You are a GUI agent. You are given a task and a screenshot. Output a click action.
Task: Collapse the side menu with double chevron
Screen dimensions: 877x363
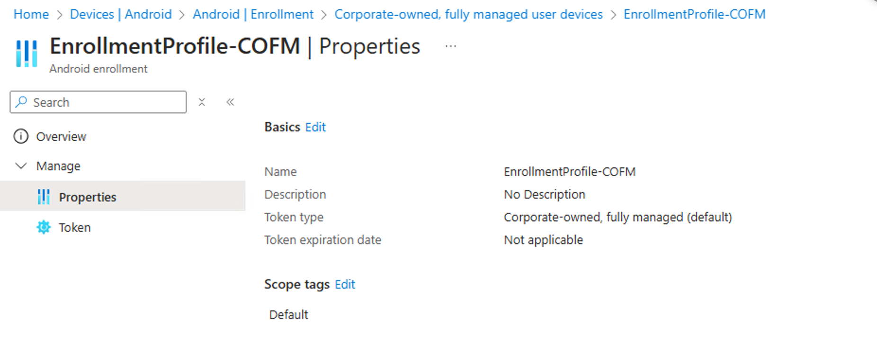(x=230, y=102)
